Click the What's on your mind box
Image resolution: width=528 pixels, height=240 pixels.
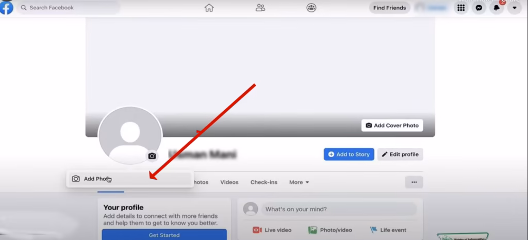point(339,209)
